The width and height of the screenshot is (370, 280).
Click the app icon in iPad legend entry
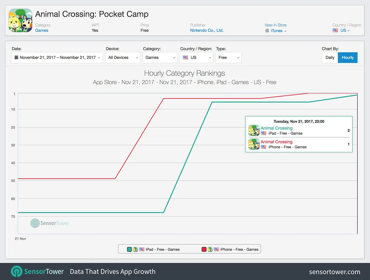point(135,249)
